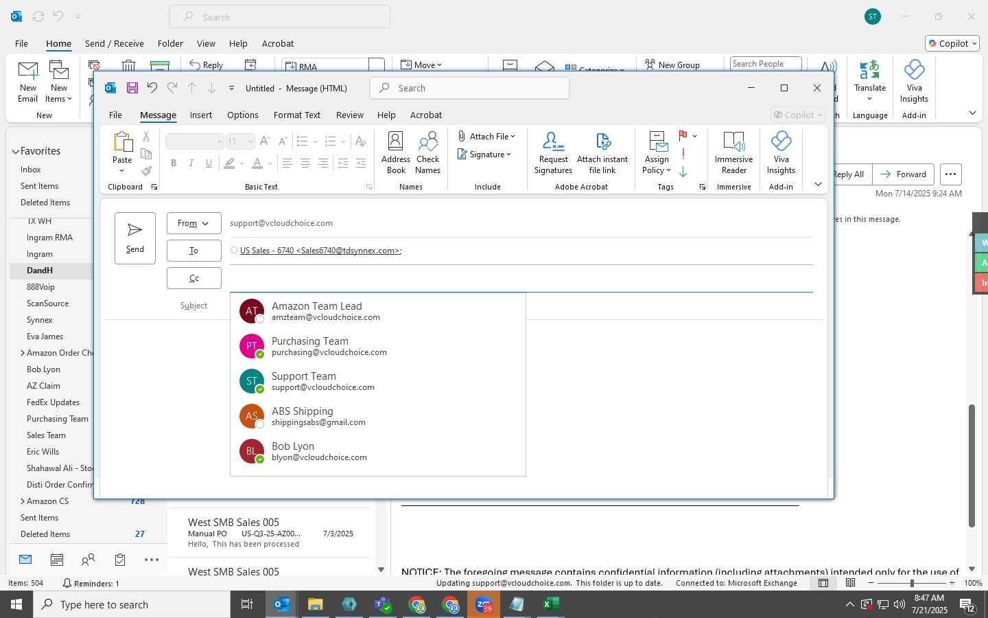
Task: Open Viva Insights in the message ribbon
Action: [x=781, y=152]
